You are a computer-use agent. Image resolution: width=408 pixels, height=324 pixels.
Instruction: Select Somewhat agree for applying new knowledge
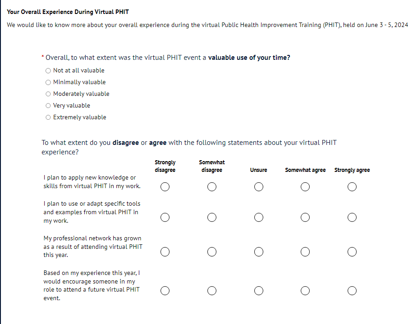[305, 187]
